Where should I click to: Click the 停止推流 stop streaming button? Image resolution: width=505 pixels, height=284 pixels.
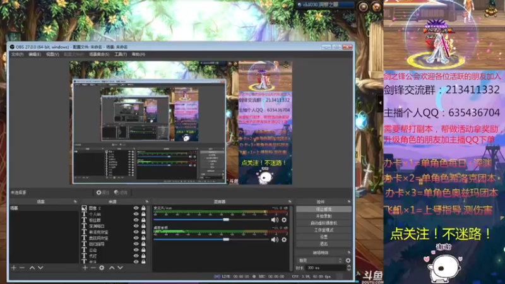point(324,210)
